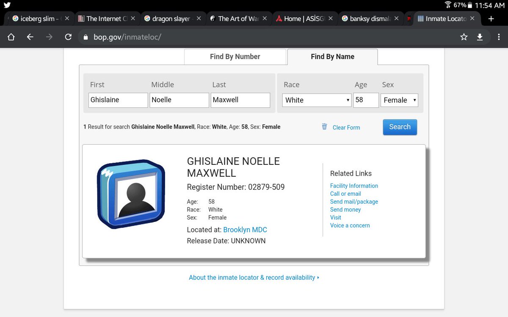508x317 pixels.
Task: Tap the download arrow icon
Action: coord(480,37)
